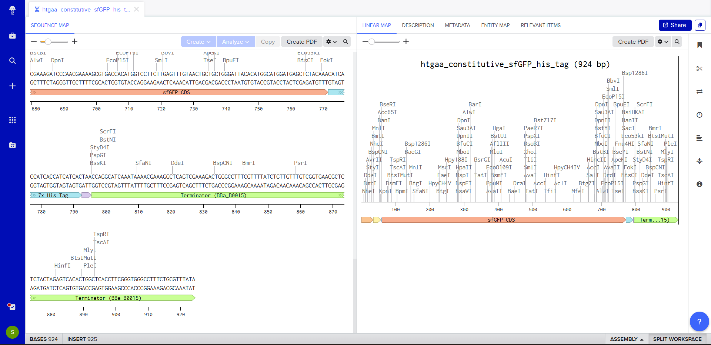Click the blue Share button
Image resolution: width=711 pixels, height=345 pixels.
tap(675, 25)
